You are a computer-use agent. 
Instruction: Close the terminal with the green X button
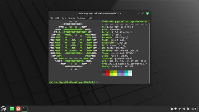coord(147,13)
